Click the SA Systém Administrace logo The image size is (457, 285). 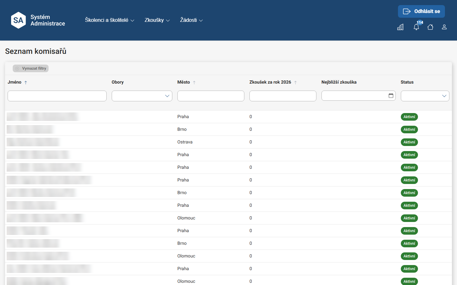pyautogui.click(x=38, y=20)
